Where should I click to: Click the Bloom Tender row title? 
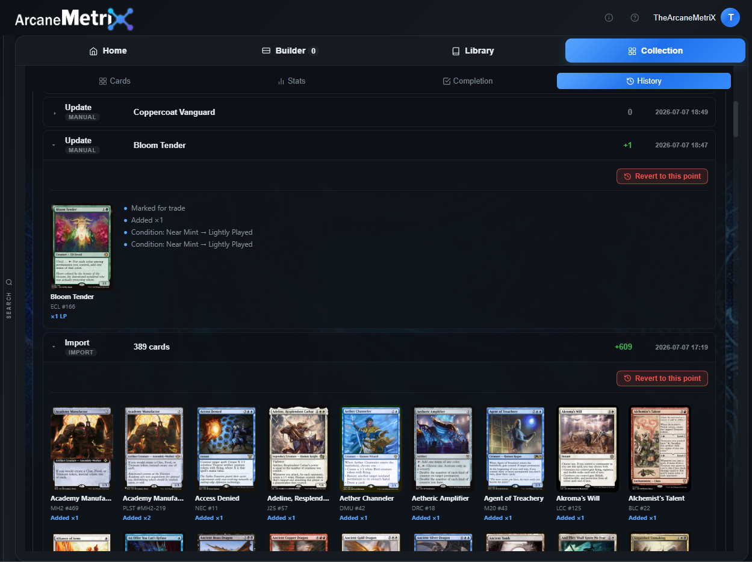point(160,145)
